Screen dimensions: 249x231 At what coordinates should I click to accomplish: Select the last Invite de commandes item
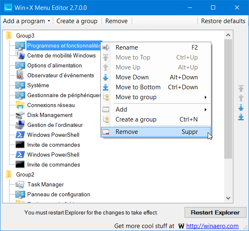pos(54,164)
